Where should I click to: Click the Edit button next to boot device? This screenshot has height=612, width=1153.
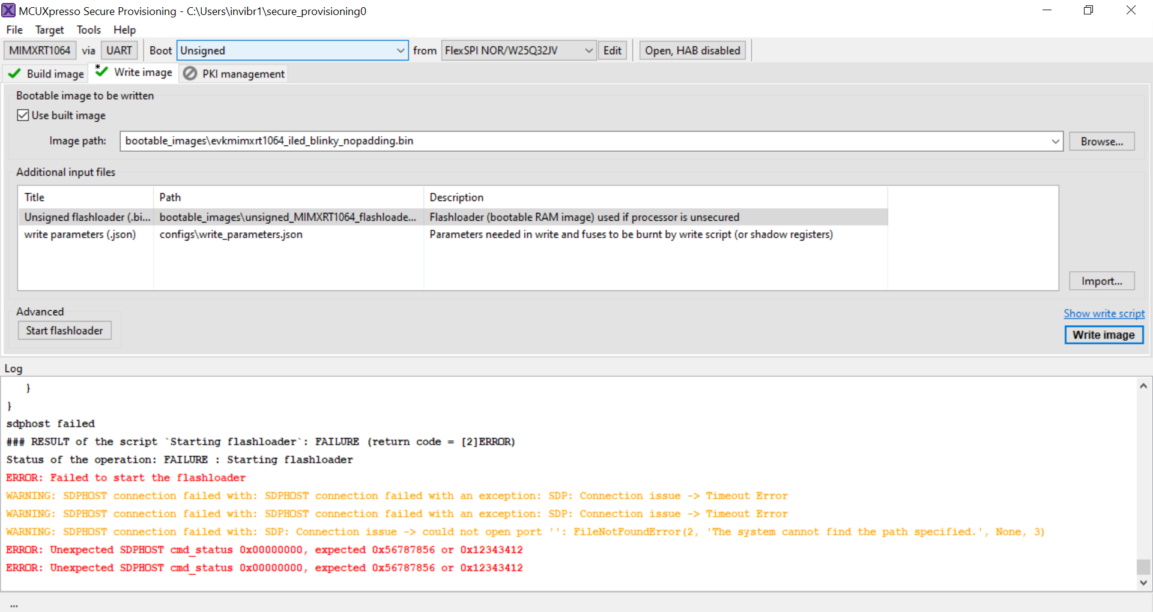click(612, 50)
